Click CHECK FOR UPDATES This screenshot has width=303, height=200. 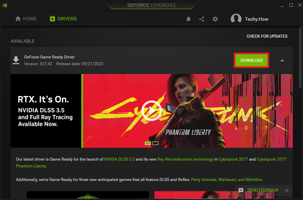coord(267,36)
